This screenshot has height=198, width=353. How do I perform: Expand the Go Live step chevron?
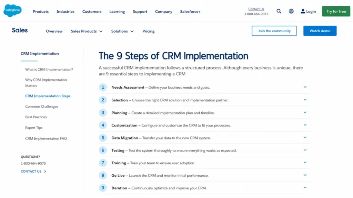pyautogui.click(x=305, y=175)
